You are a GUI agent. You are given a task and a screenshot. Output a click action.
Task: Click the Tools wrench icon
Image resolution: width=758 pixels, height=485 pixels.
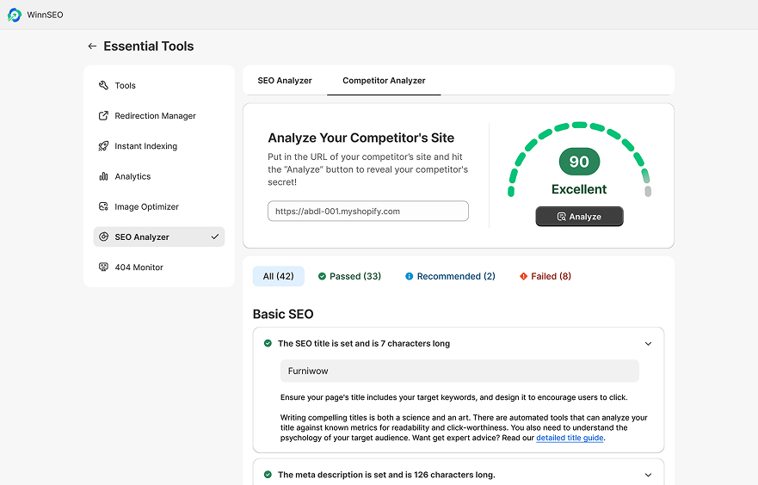(x=103, y=85)
